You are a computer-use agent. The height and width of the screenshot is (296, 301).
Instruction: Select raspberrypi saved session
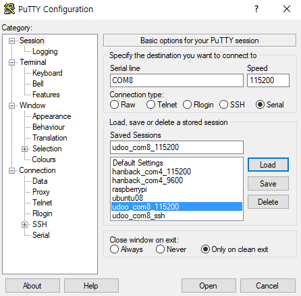pyautogui.click(x=177, y=189)
